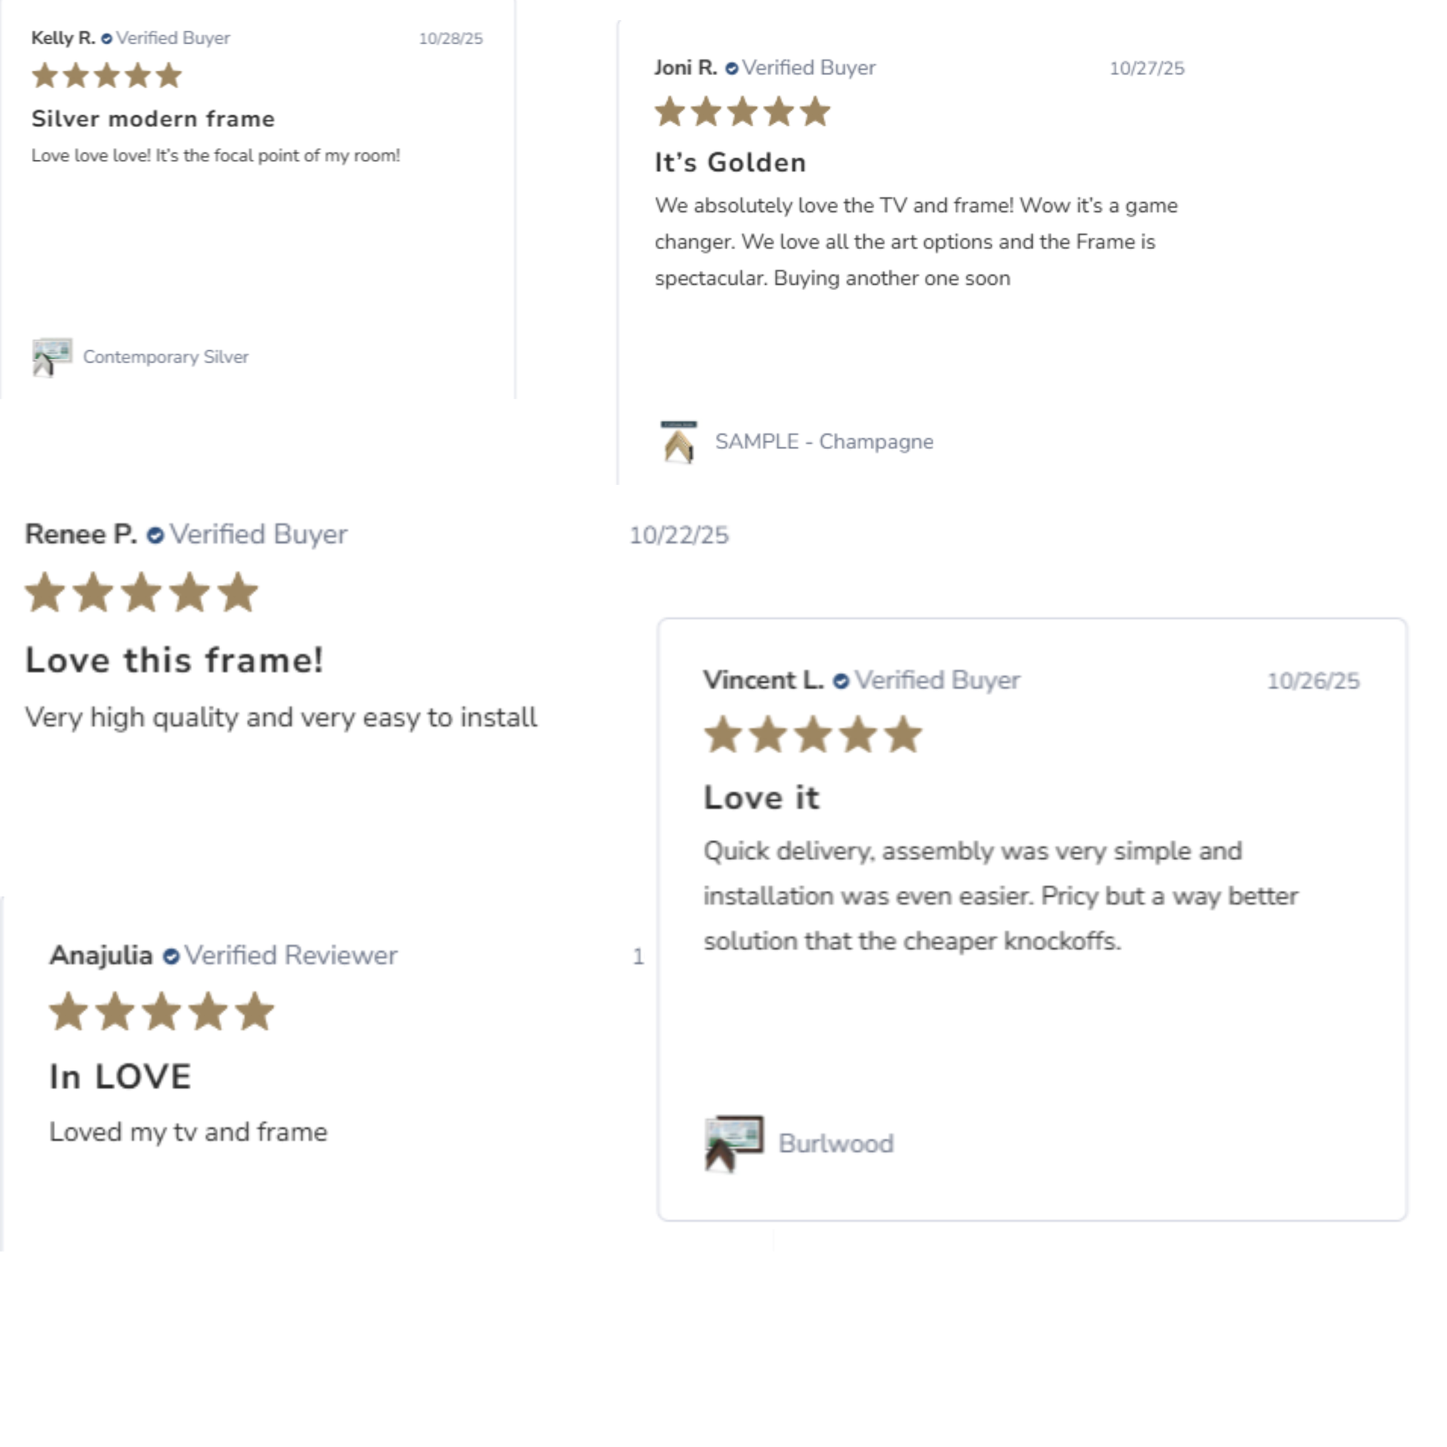Click the review title 'Love this frame!'
Image resolution: width=1447 pixels, height=1447 pixels.
(175, 660)
